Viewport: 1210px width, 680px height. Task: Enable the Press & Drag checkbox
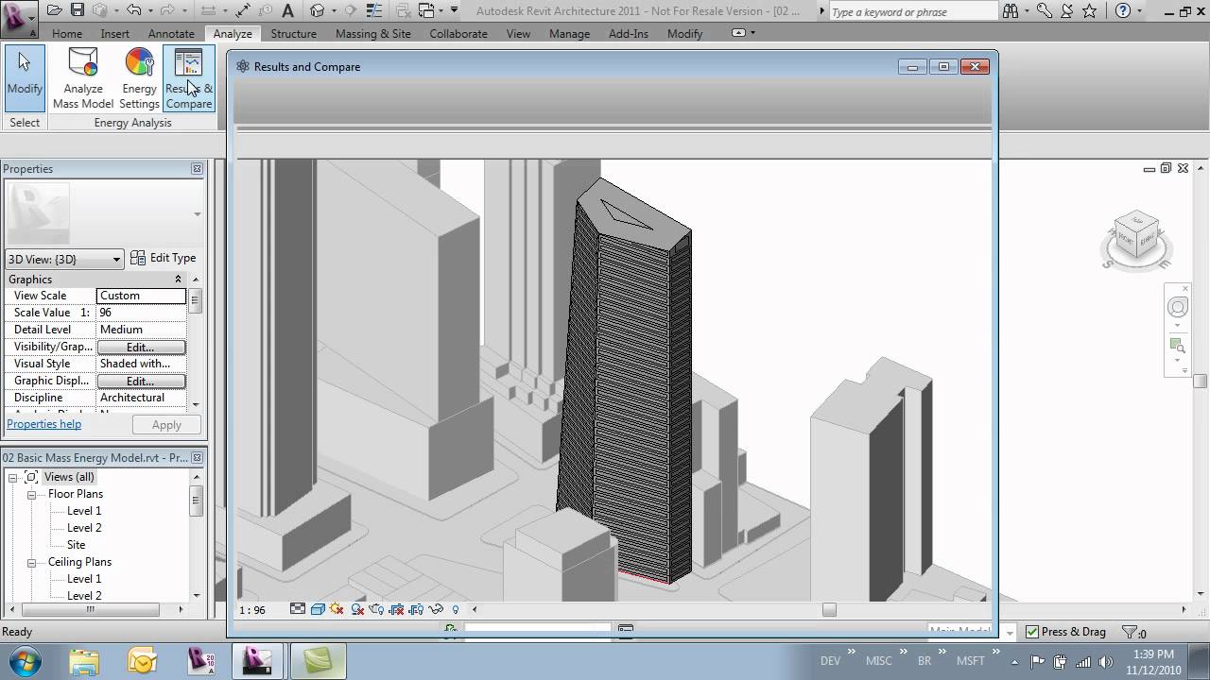[x=1031, y=631]
